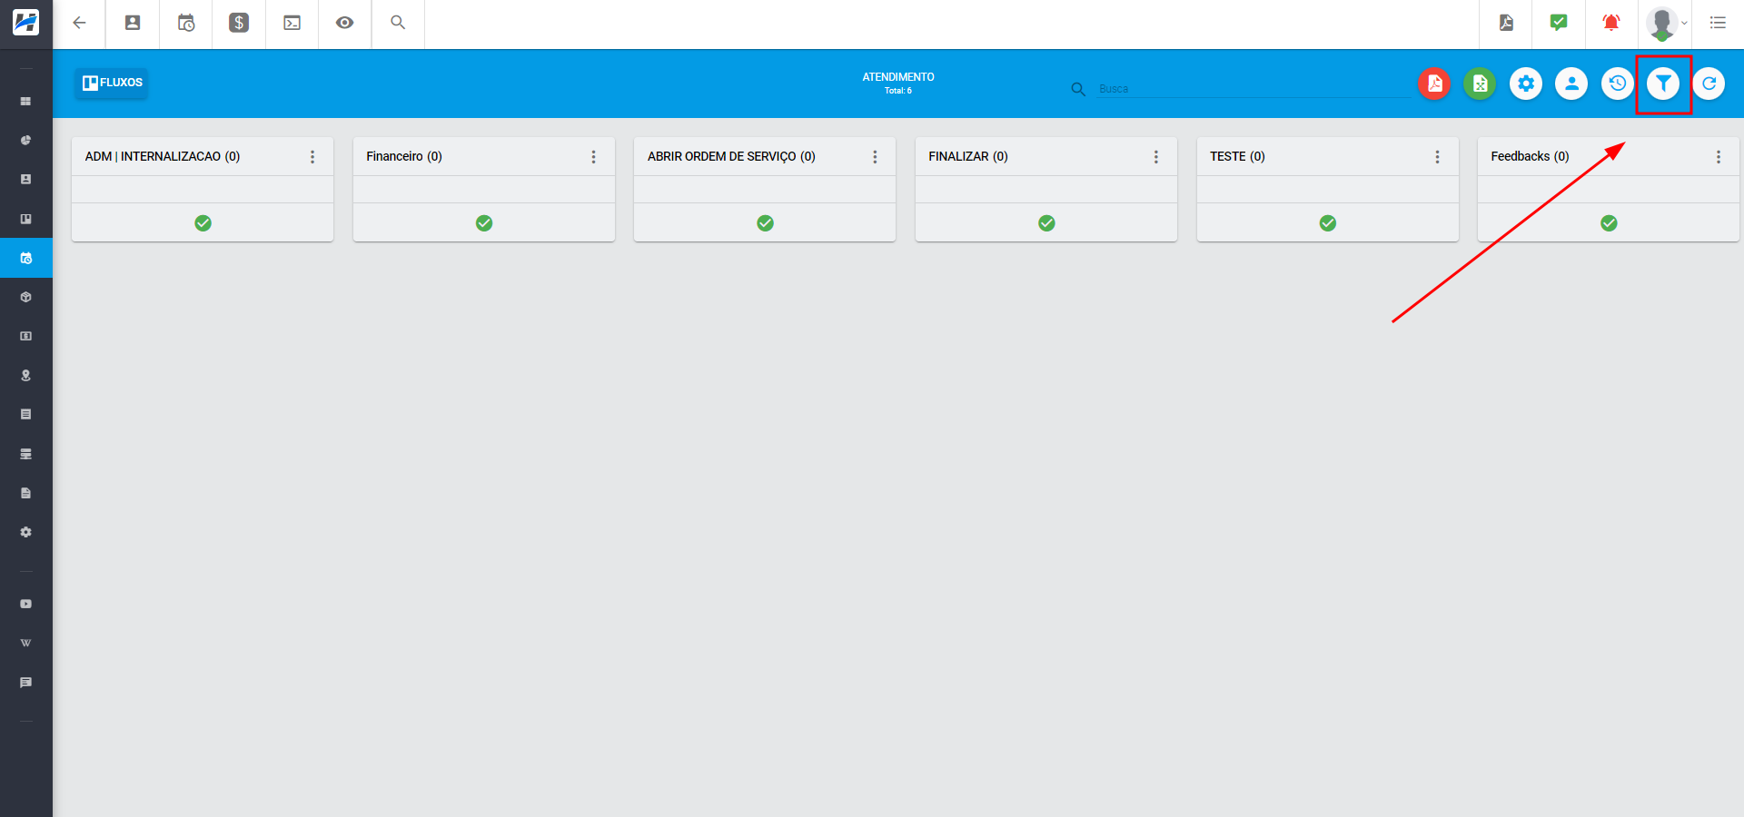Open the gear settings in blue header
The width and height of the screenshot is (1744, 817).
(1526, 84)
